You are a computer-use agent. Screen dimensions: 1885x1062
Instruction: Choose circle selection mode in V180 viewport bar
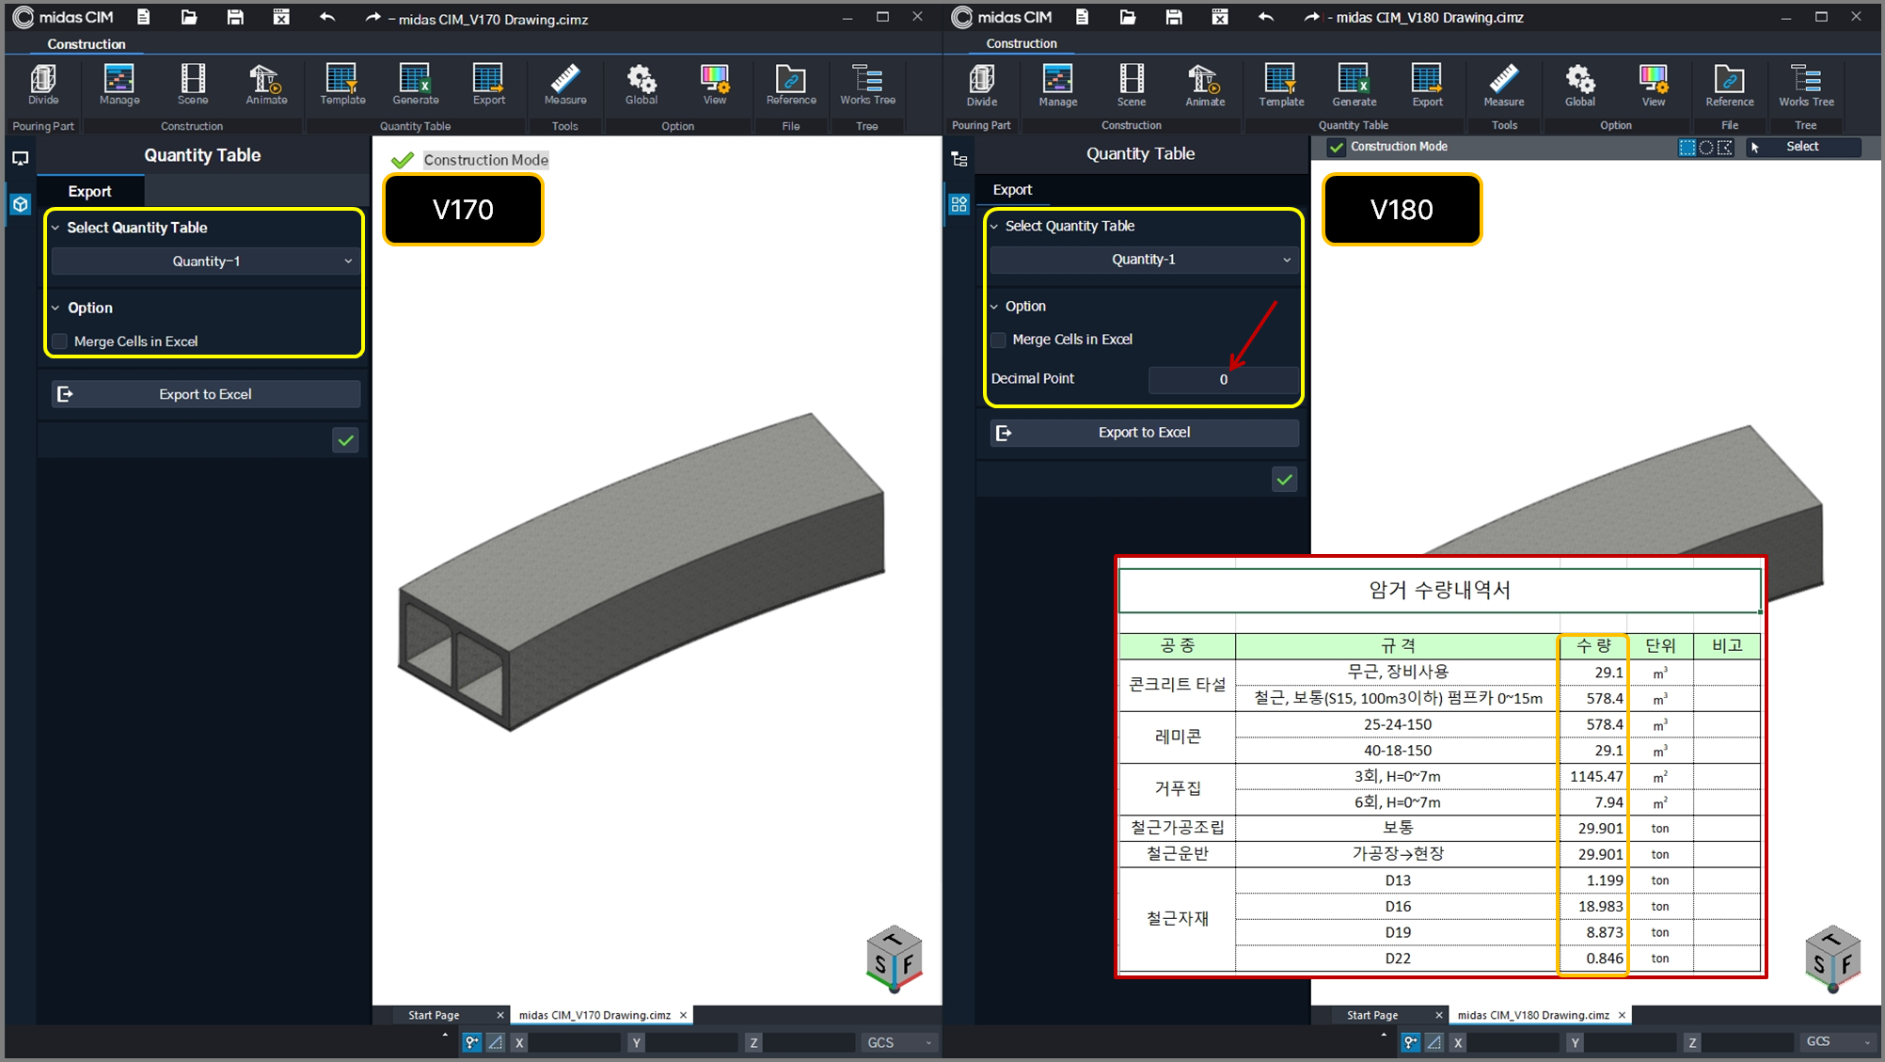coord(1705,148)
